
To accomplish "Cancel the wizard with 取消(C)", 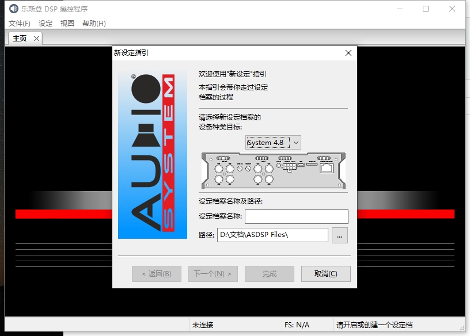I will click(326, 274).
